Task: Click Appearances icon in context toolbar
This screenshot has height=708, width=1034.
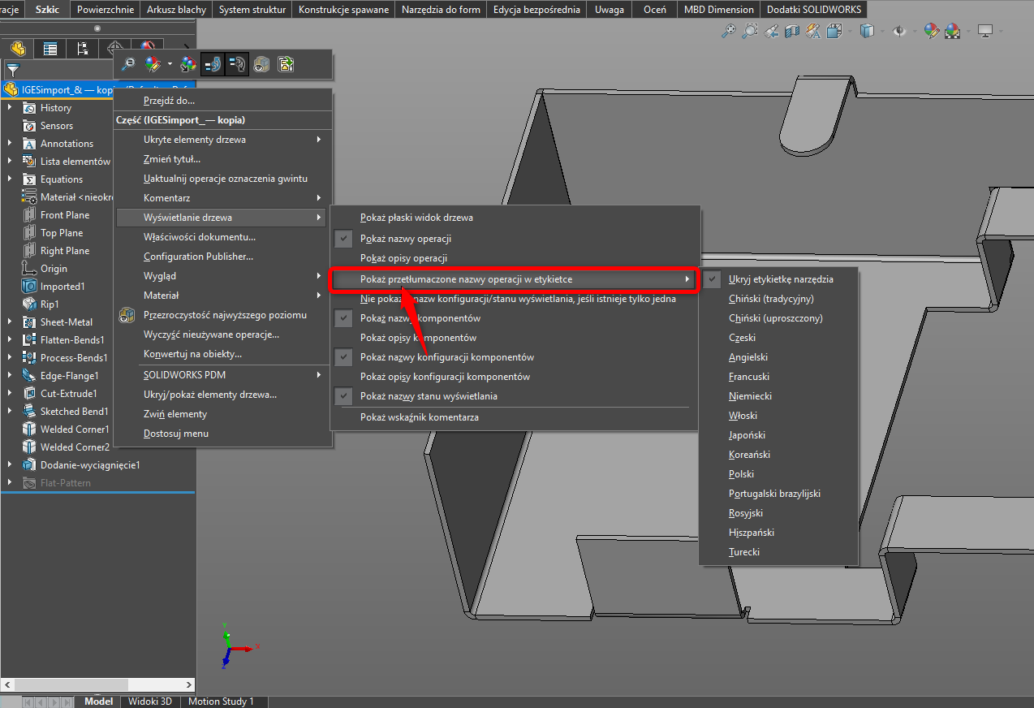Action: point(153,64)
